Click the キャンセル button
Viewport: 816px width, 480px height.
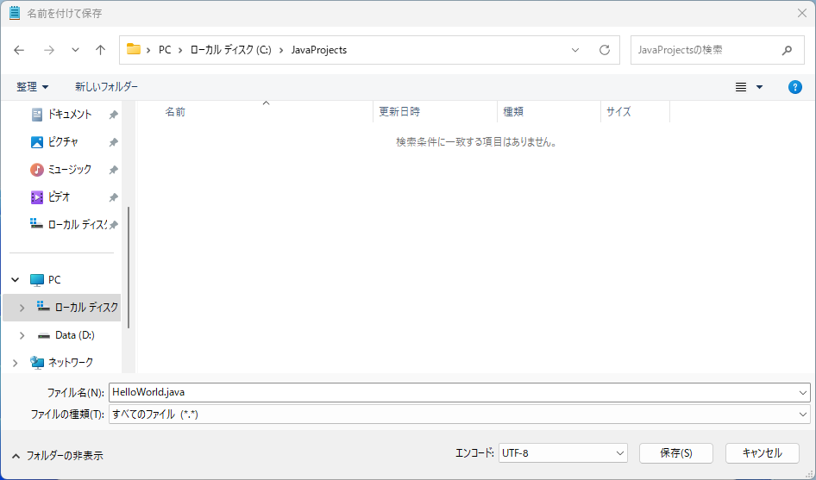click(763, 453)
